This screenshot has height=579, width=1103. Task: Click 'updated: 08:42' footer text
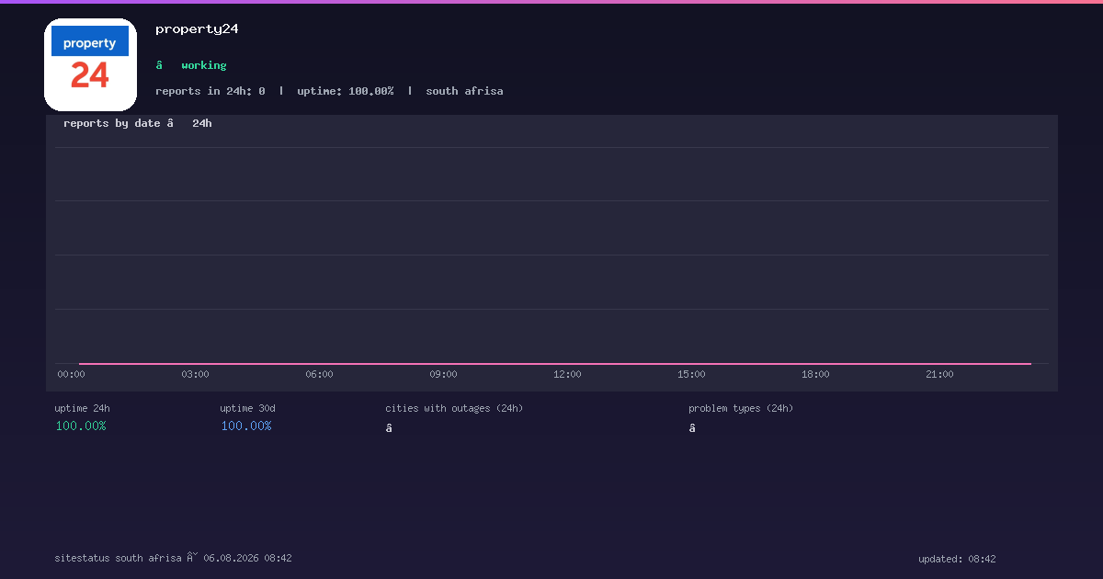coord(957,559)
